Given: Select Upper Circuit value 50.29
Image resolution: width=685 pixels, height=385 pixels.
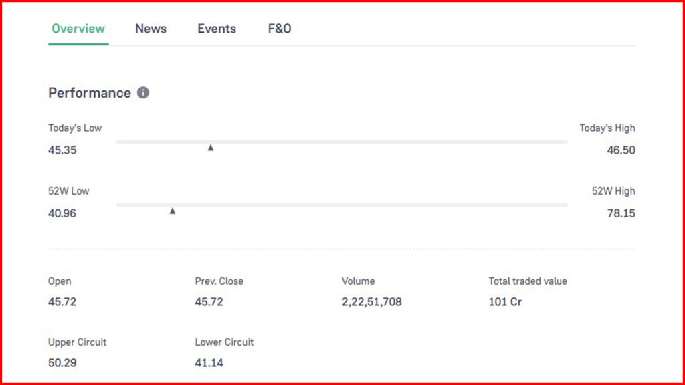Looking at the screenshot, I should (62, 363).
